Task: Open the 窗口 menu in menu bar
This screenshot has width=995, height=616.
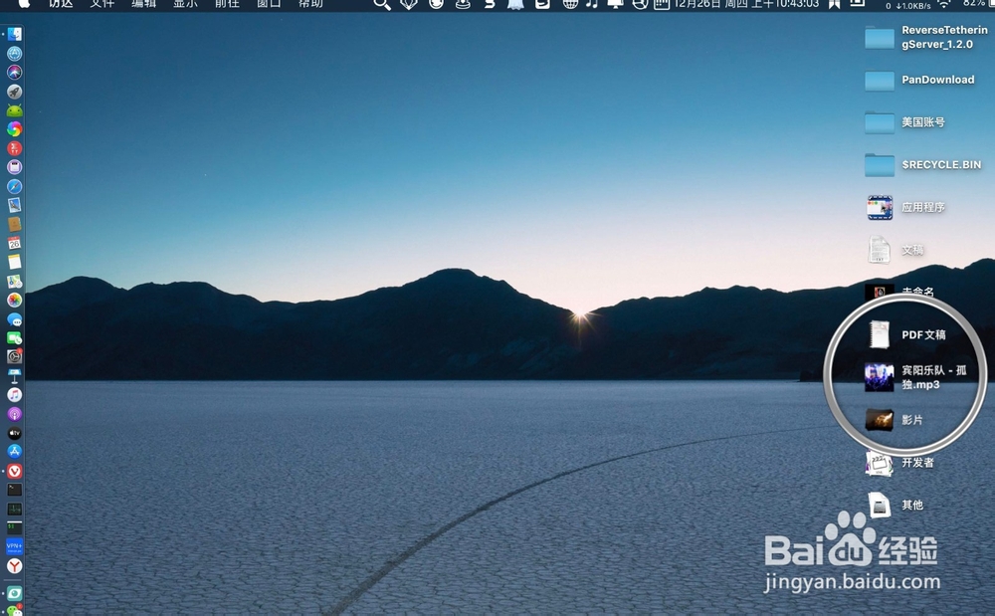Action: point(269,4)
